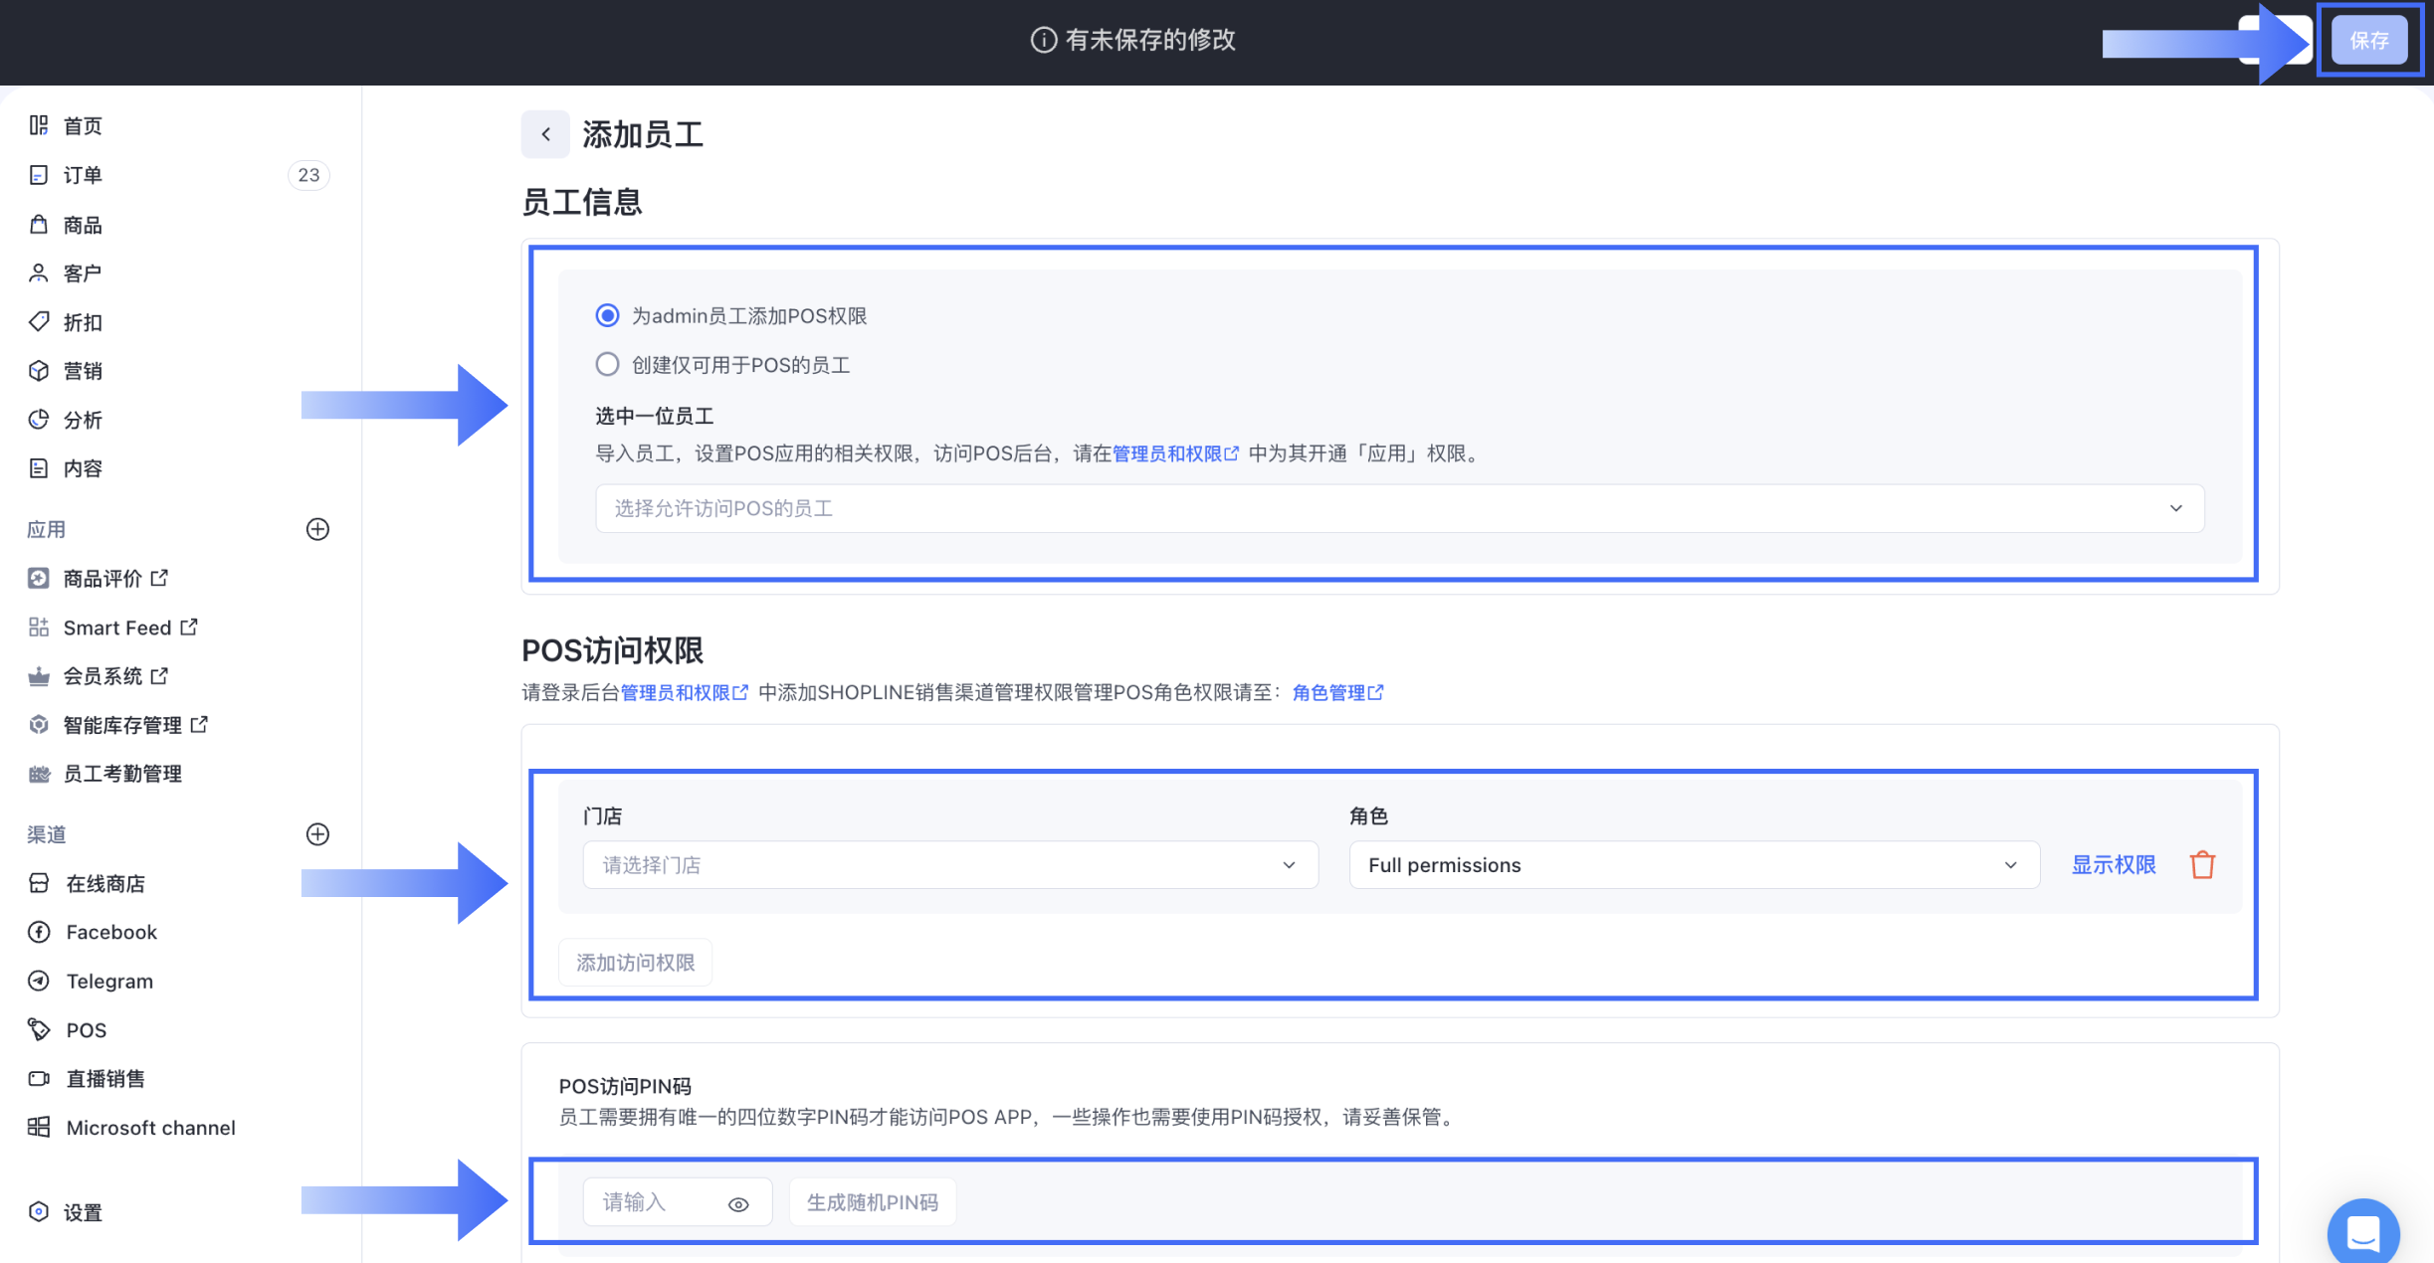Image resolution: width=2434 pixels, height=1263 pixels.
Task: Open 订单 in the sidebar menu
Action: pos(83,175)
